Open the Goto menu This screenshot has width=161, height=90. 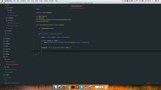[36, 1]
